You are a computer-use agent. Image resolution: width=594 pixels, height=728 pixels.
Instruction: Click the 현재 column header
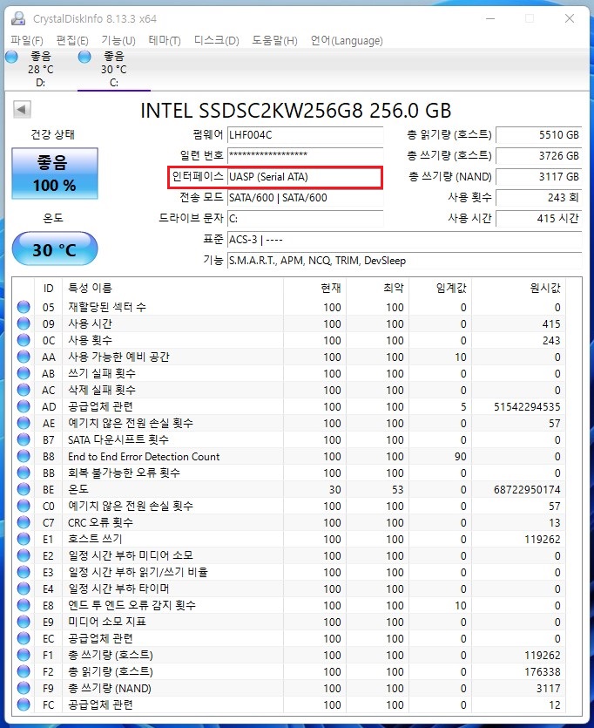314,288
